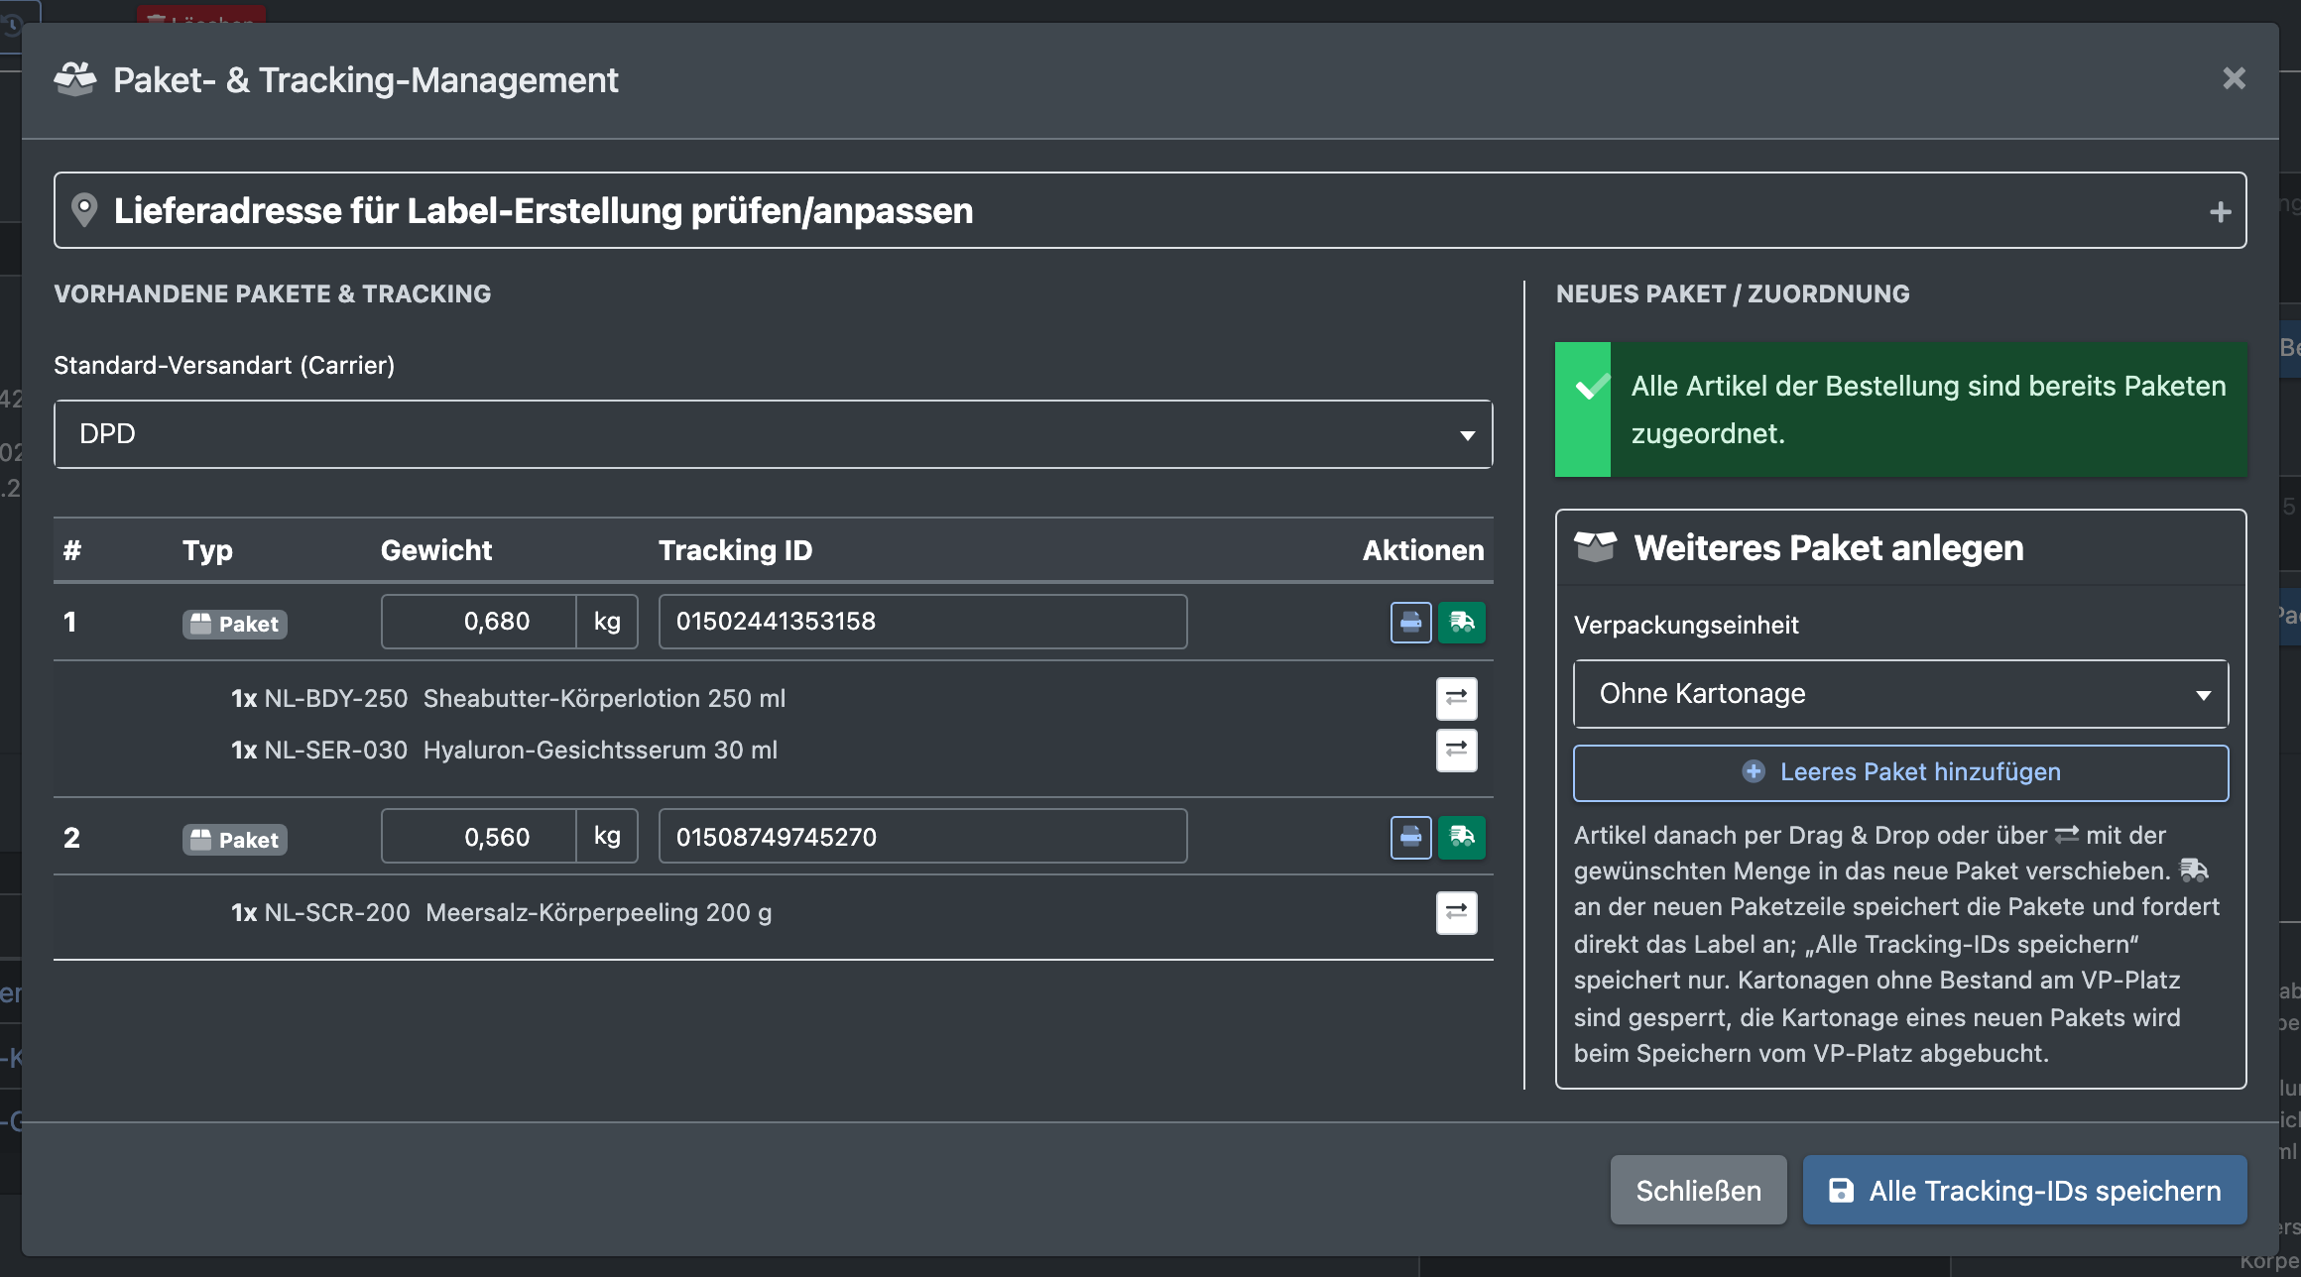Save with Alle Tracking-IDs speichern

tap(2024, 1190)
